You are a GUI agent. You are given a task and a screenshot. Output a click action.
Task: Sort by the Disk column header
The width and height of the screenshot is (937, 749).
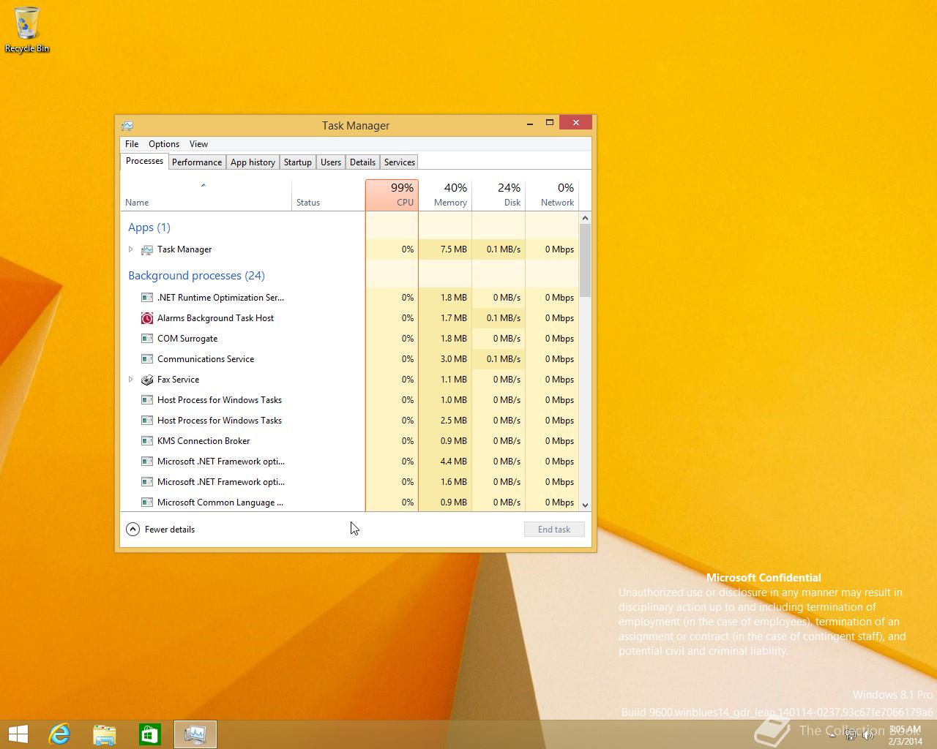[499, 195]
